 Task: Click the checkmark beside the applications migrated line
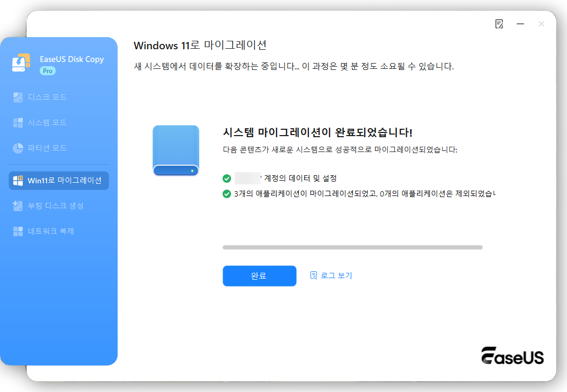(227, 193)
